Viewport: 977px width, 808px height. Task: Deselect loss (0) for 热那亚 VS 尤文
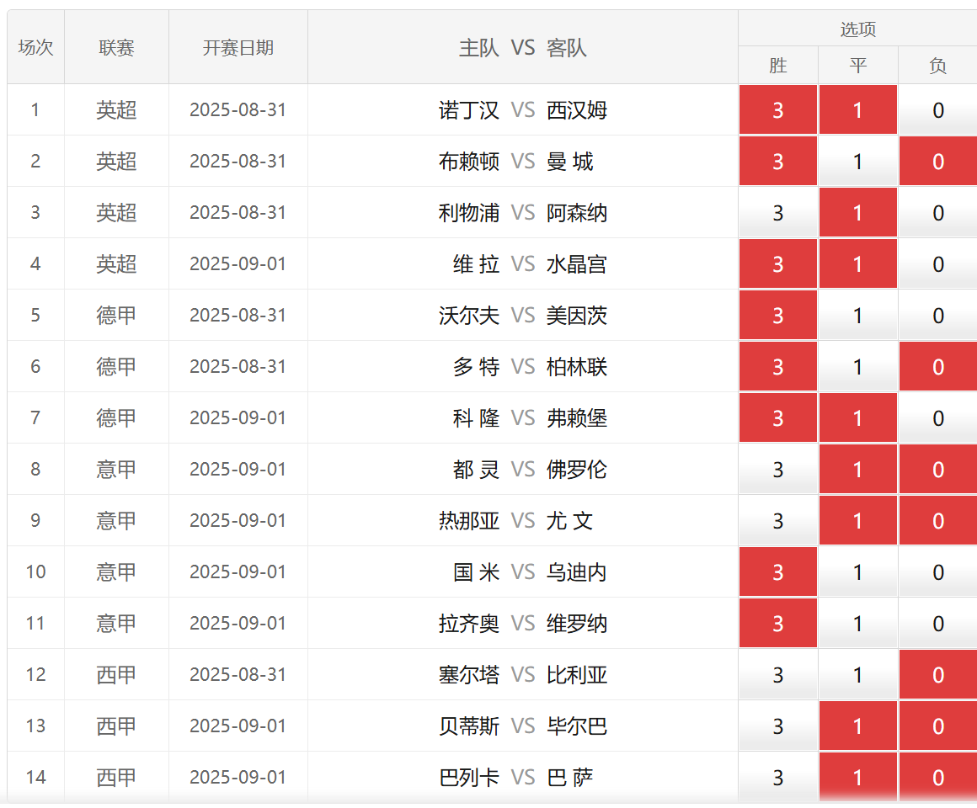(938, 521)
